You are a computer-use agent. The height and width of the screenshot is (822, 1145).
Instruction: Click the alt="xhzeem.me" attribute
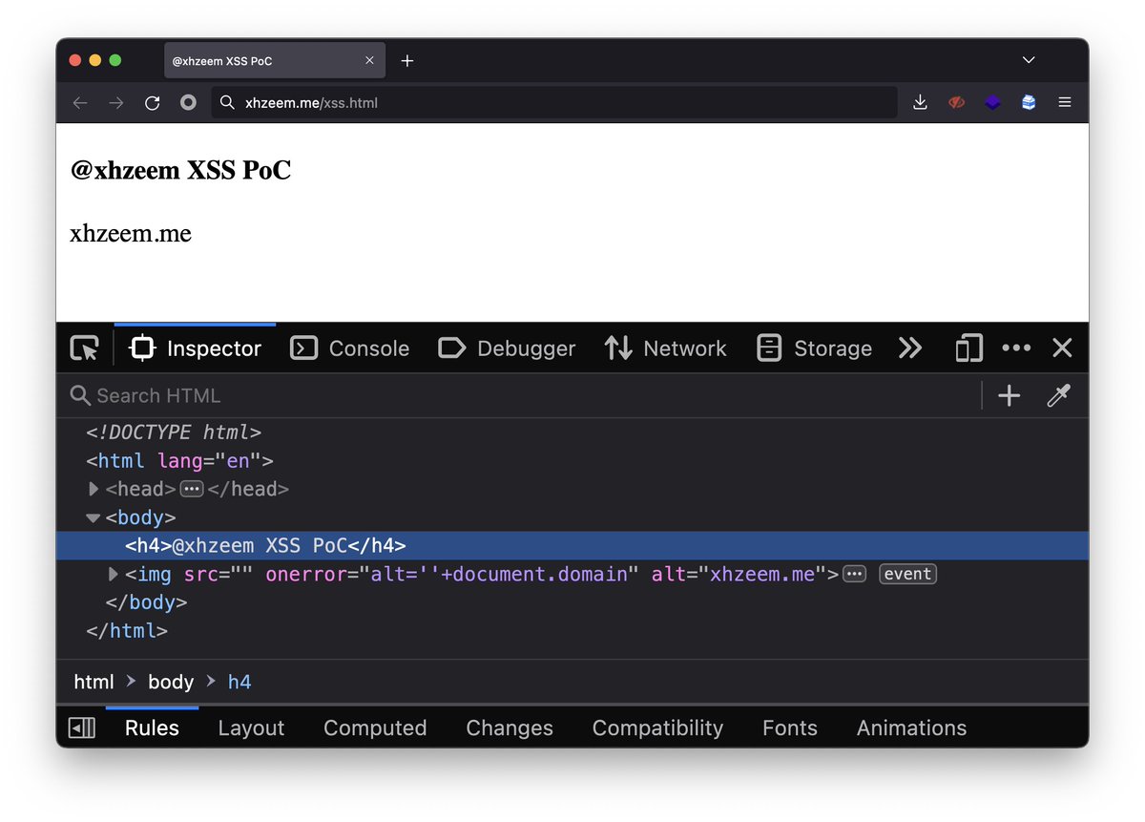click(739, 574)
